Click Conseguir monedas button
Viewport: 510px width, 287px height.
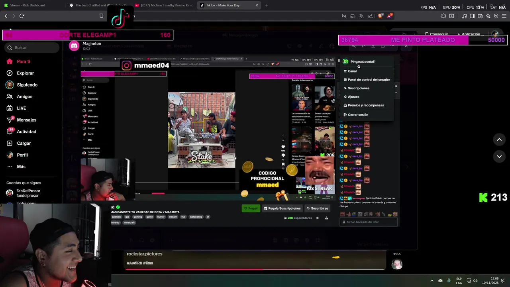[436, 34]
